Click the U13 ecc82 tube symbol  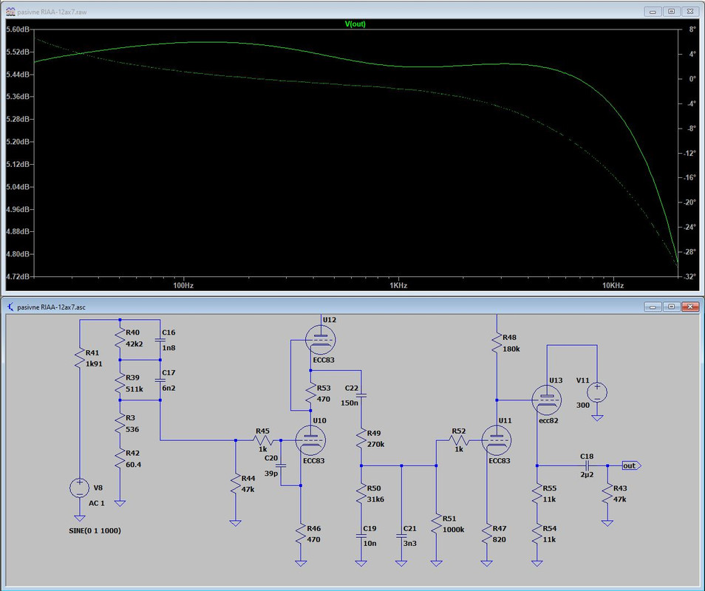point(547,400)
